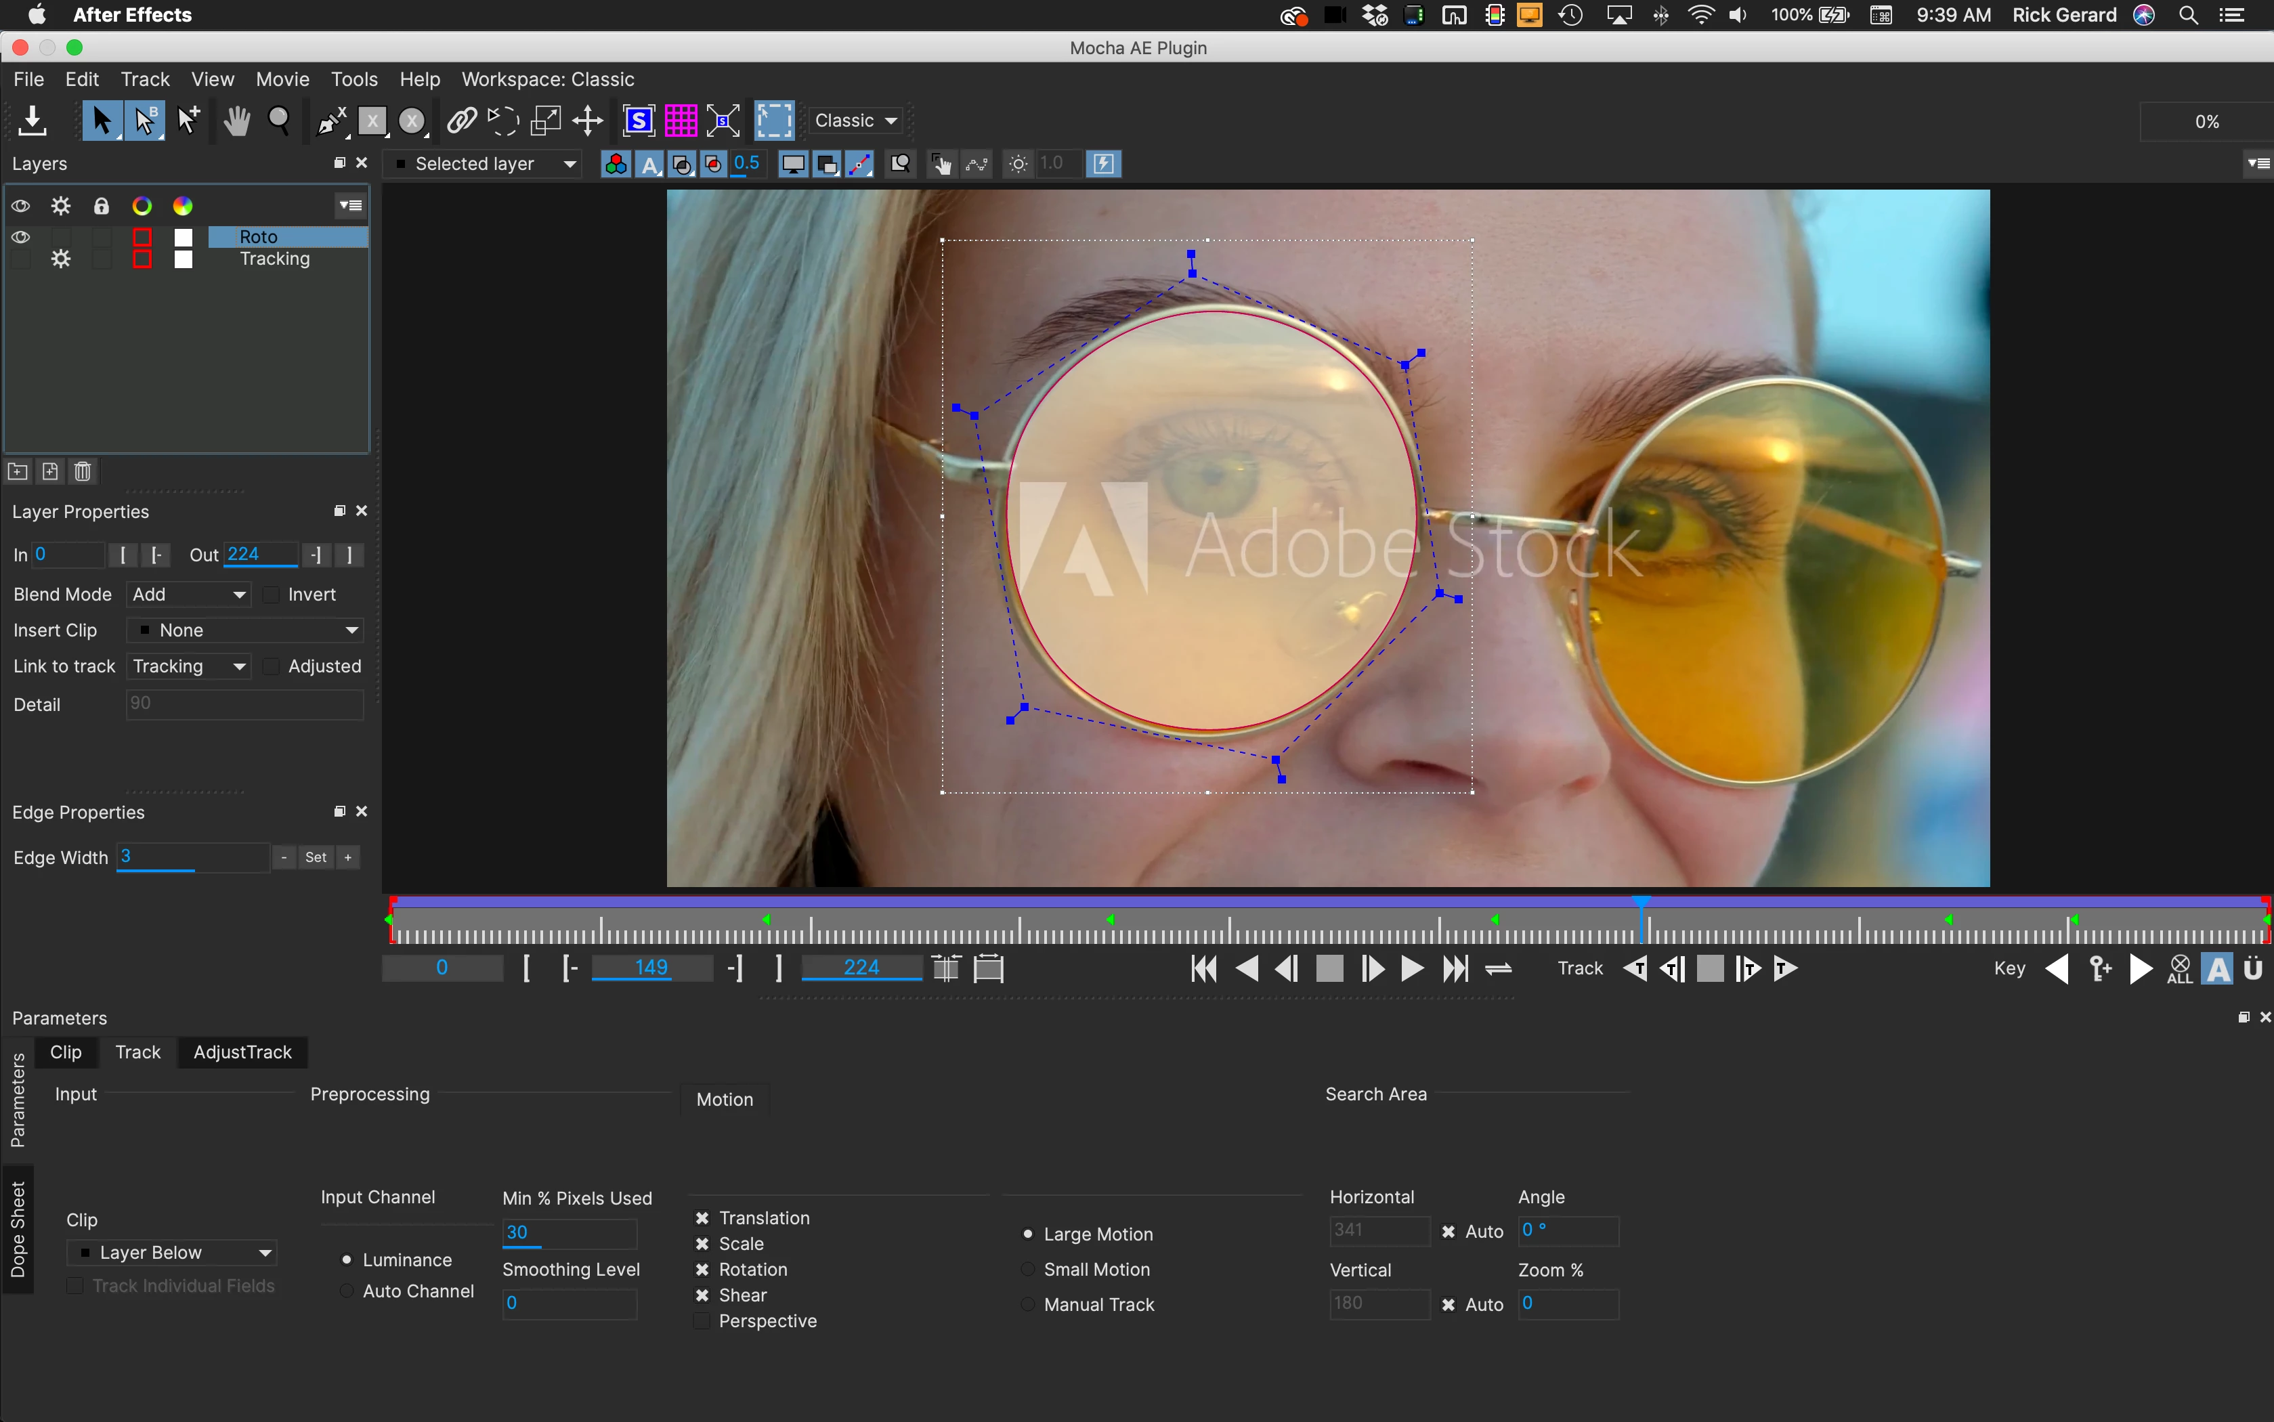The width and height of the screenshot is (2274, 1422).
Task: Select the Hand pan tool
Action: (236, 121)
